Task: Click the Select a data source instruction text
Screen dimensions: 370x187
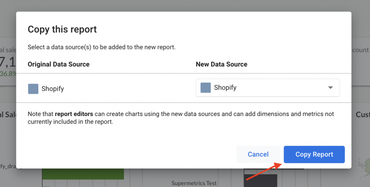Action: click(102, 47)
